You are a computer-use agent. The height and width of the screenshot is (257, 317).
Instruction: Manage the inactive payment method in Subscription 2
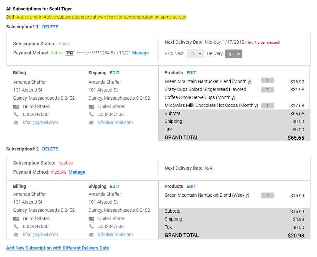point(77,172)
